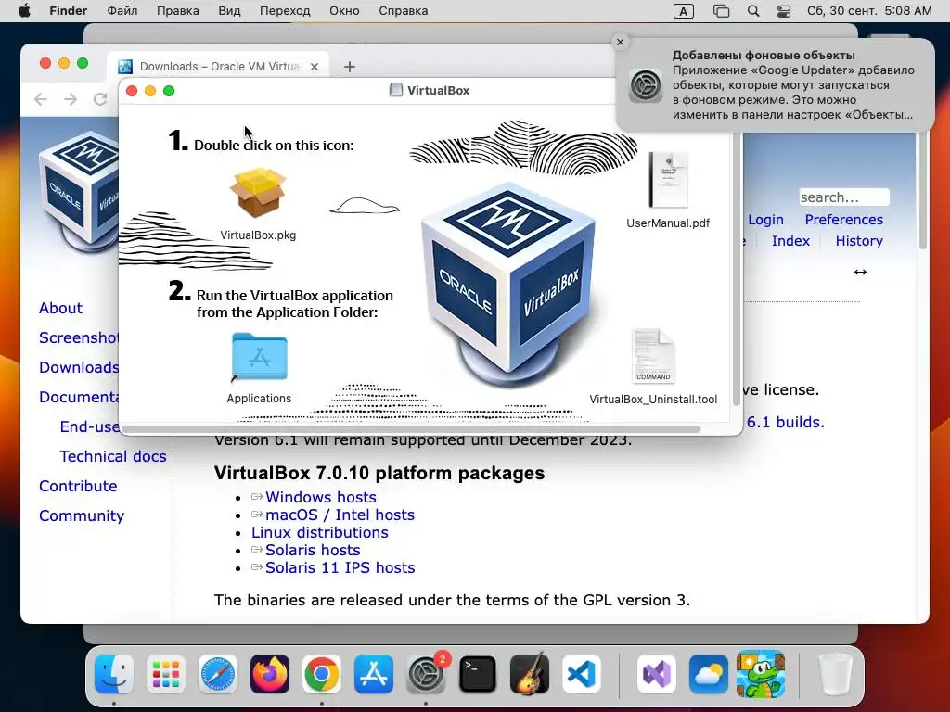Open the Community sidebar link
The image size is (950, 712).
tap(82, 515)
